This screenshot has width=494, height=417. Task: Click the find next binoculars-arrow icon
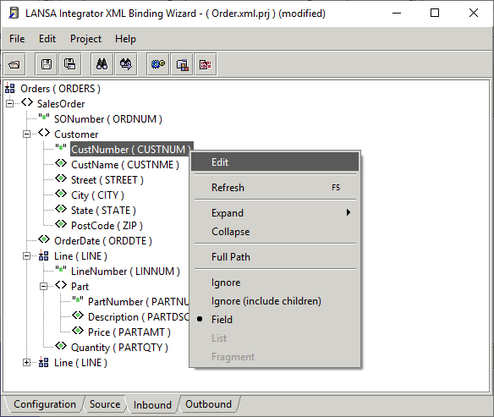(126, 64)
